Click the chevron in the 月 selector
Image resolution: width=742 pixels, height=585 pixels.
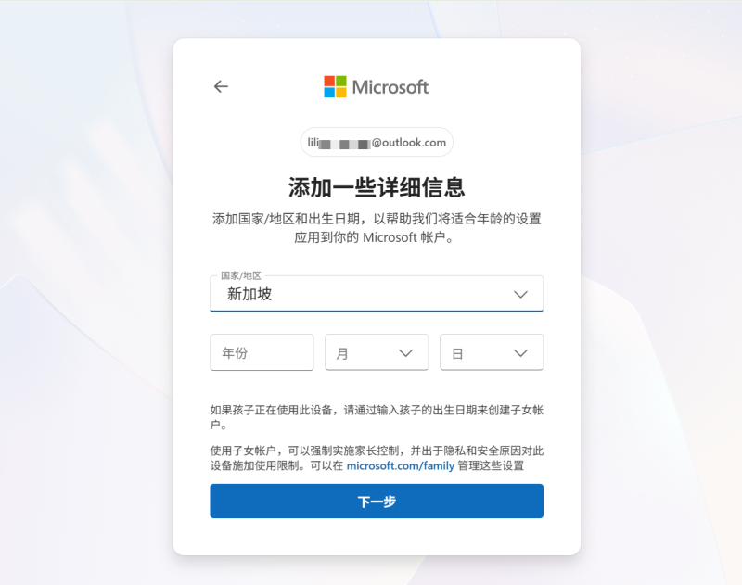(405, 353)
